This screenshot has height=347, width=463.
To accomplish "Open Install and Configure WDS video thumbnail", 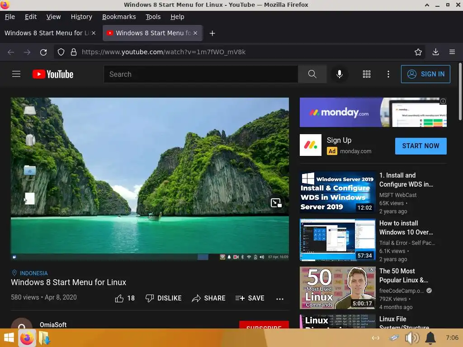I will click(x=337, y=192).
